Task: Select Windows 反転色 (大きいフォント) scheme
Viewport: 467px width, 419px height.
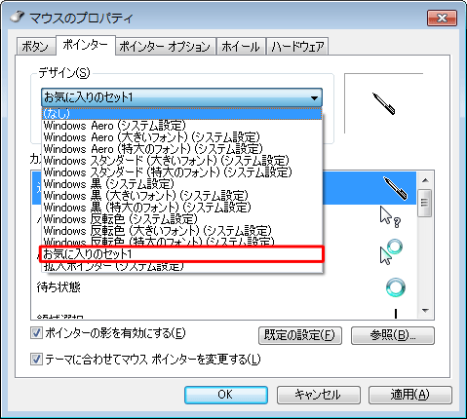Action: point(182,231)
